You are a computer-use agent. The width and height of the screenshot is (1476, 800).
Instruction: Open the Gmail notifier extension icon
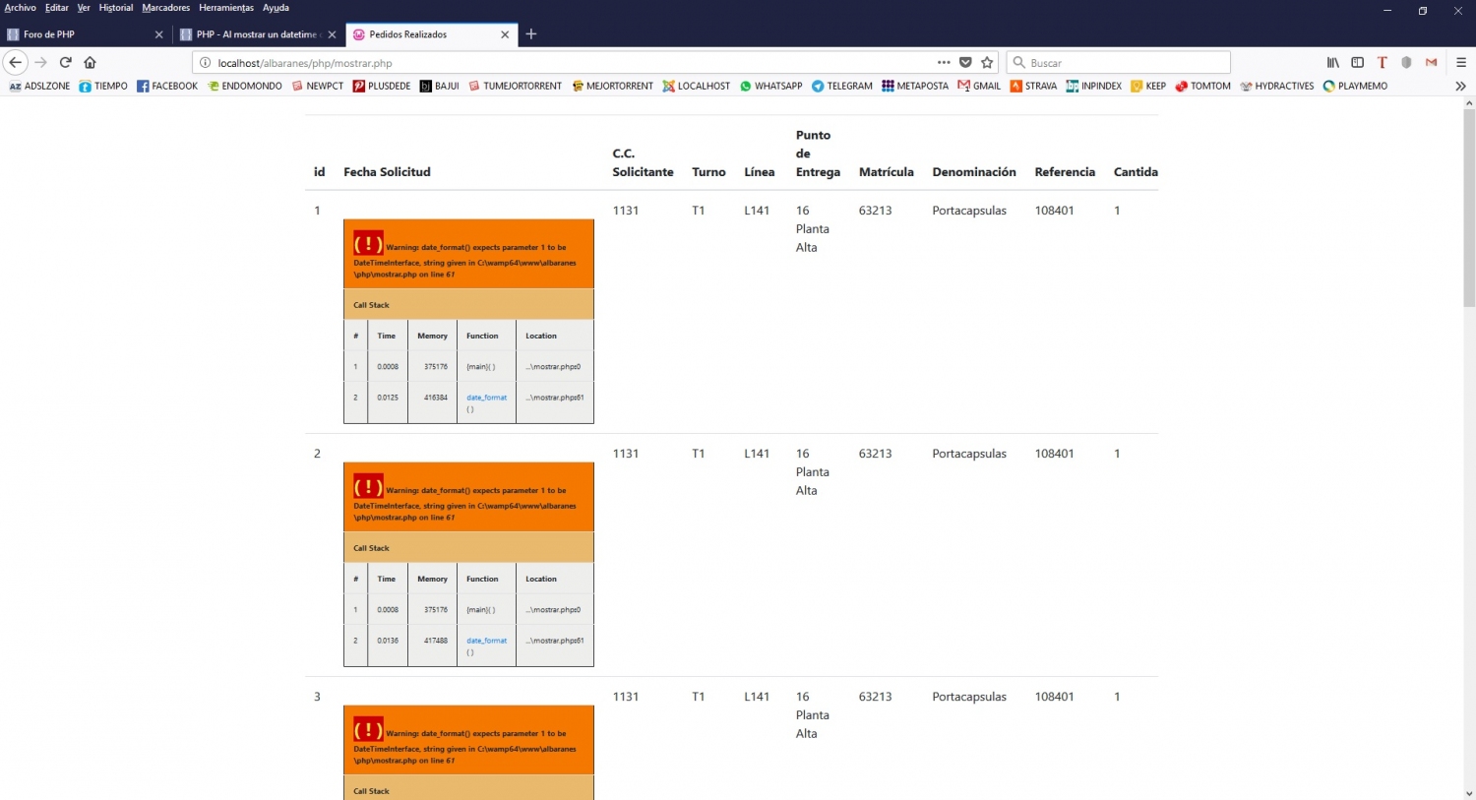[x=1432, y=62]
